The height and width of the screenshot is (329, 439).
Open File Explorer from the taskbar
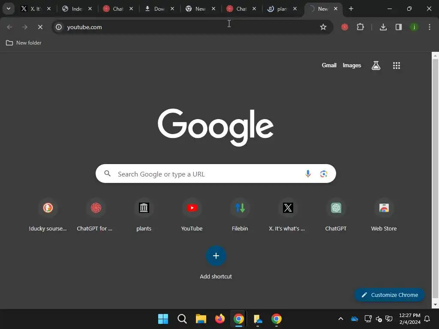click(x=201, y=319)
